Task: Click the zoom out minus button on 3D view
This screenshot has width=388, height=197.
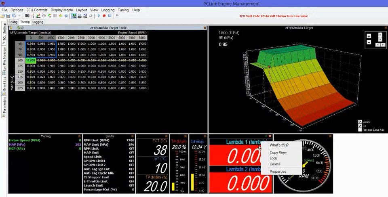Action: (369, 42)
